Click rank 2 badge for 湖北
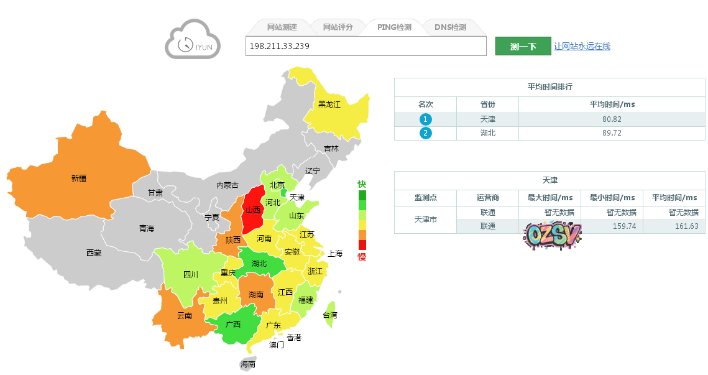Screen dimensions: 708x375 tap(425, 133)
